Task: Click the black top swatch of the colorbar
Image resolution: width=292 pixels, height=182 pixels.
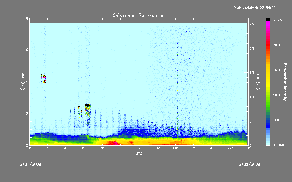Action: [x=268, y=19]
